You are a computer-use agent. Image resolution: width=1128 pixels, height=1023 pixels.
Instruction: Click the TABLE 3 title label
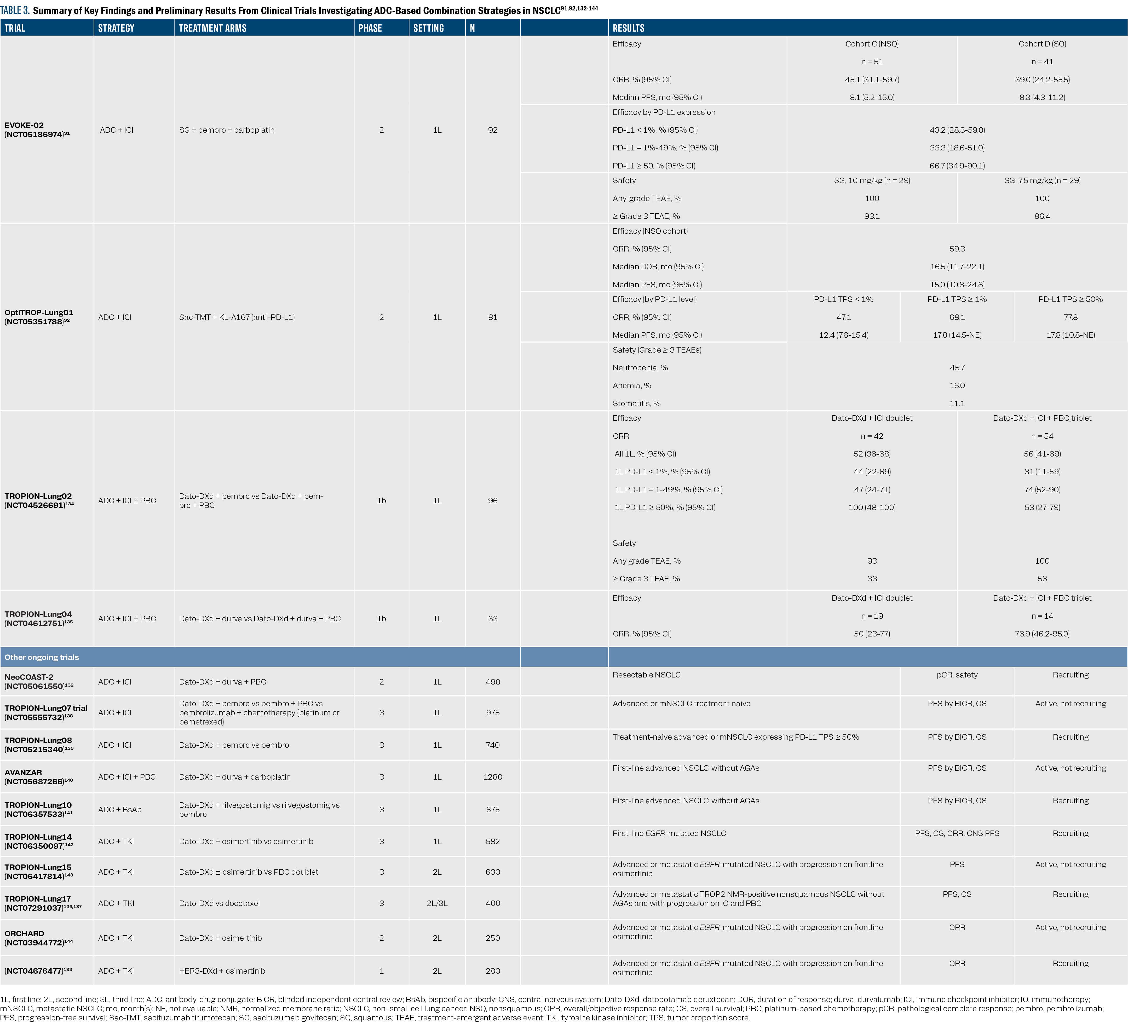tap(15, 10)
